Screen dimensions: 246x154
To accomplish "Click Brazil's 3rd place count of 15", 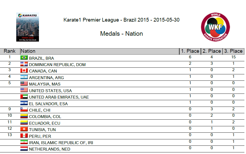I will (x=233, y=57).
